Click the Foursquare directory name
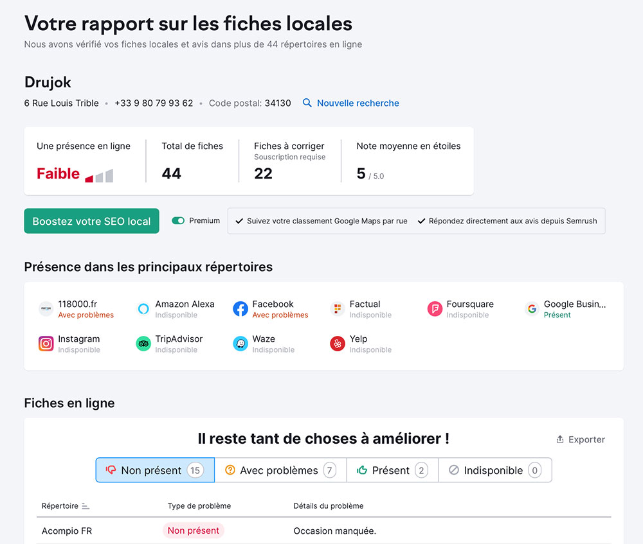The height and width of the screenshot is (544, 643). point(470,304)
